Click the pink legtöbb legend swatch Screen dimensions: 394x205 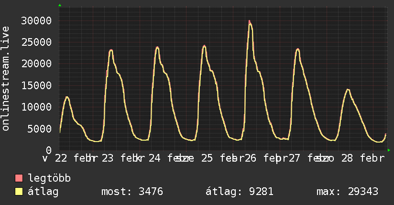[x=19, y=178]
